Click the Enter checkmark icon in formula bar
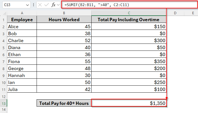Screen dimensions: 198x113 (x=47, y=5)
